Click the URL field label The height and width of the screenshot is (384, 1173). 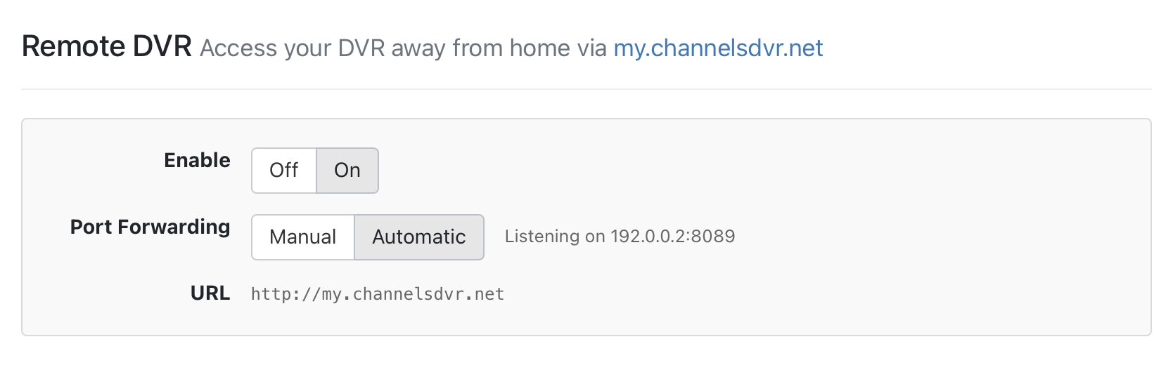point(210,293)
